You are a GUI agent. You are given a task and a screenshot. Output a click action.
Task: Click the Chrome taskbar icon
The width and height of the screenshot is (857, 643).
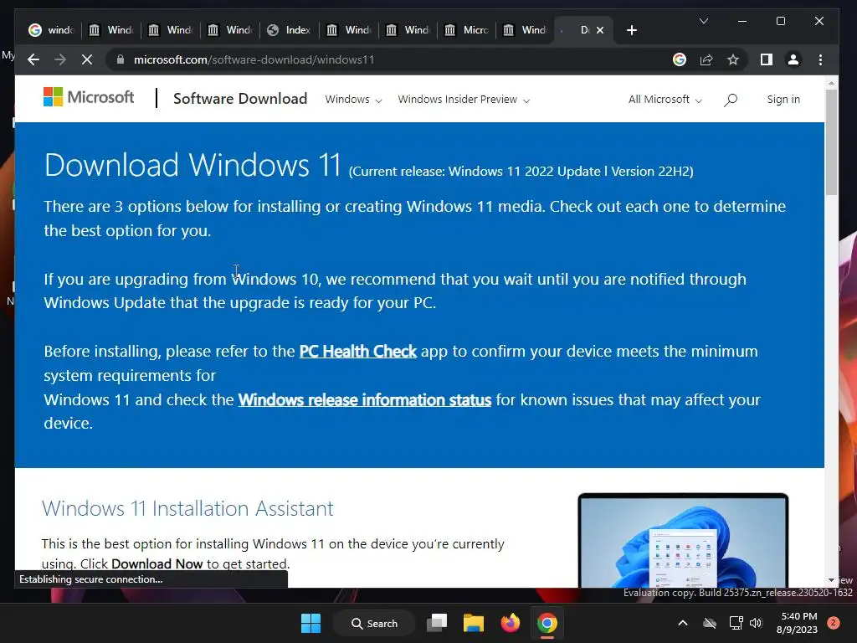click(547, 623)
